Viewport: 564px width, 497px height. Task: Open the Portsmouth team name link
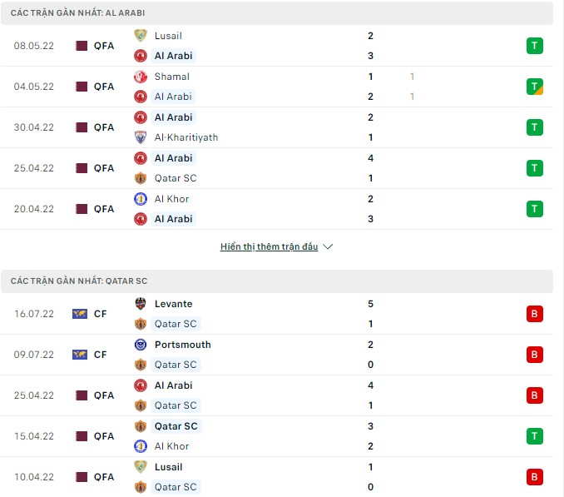click(x=182, y=345)
